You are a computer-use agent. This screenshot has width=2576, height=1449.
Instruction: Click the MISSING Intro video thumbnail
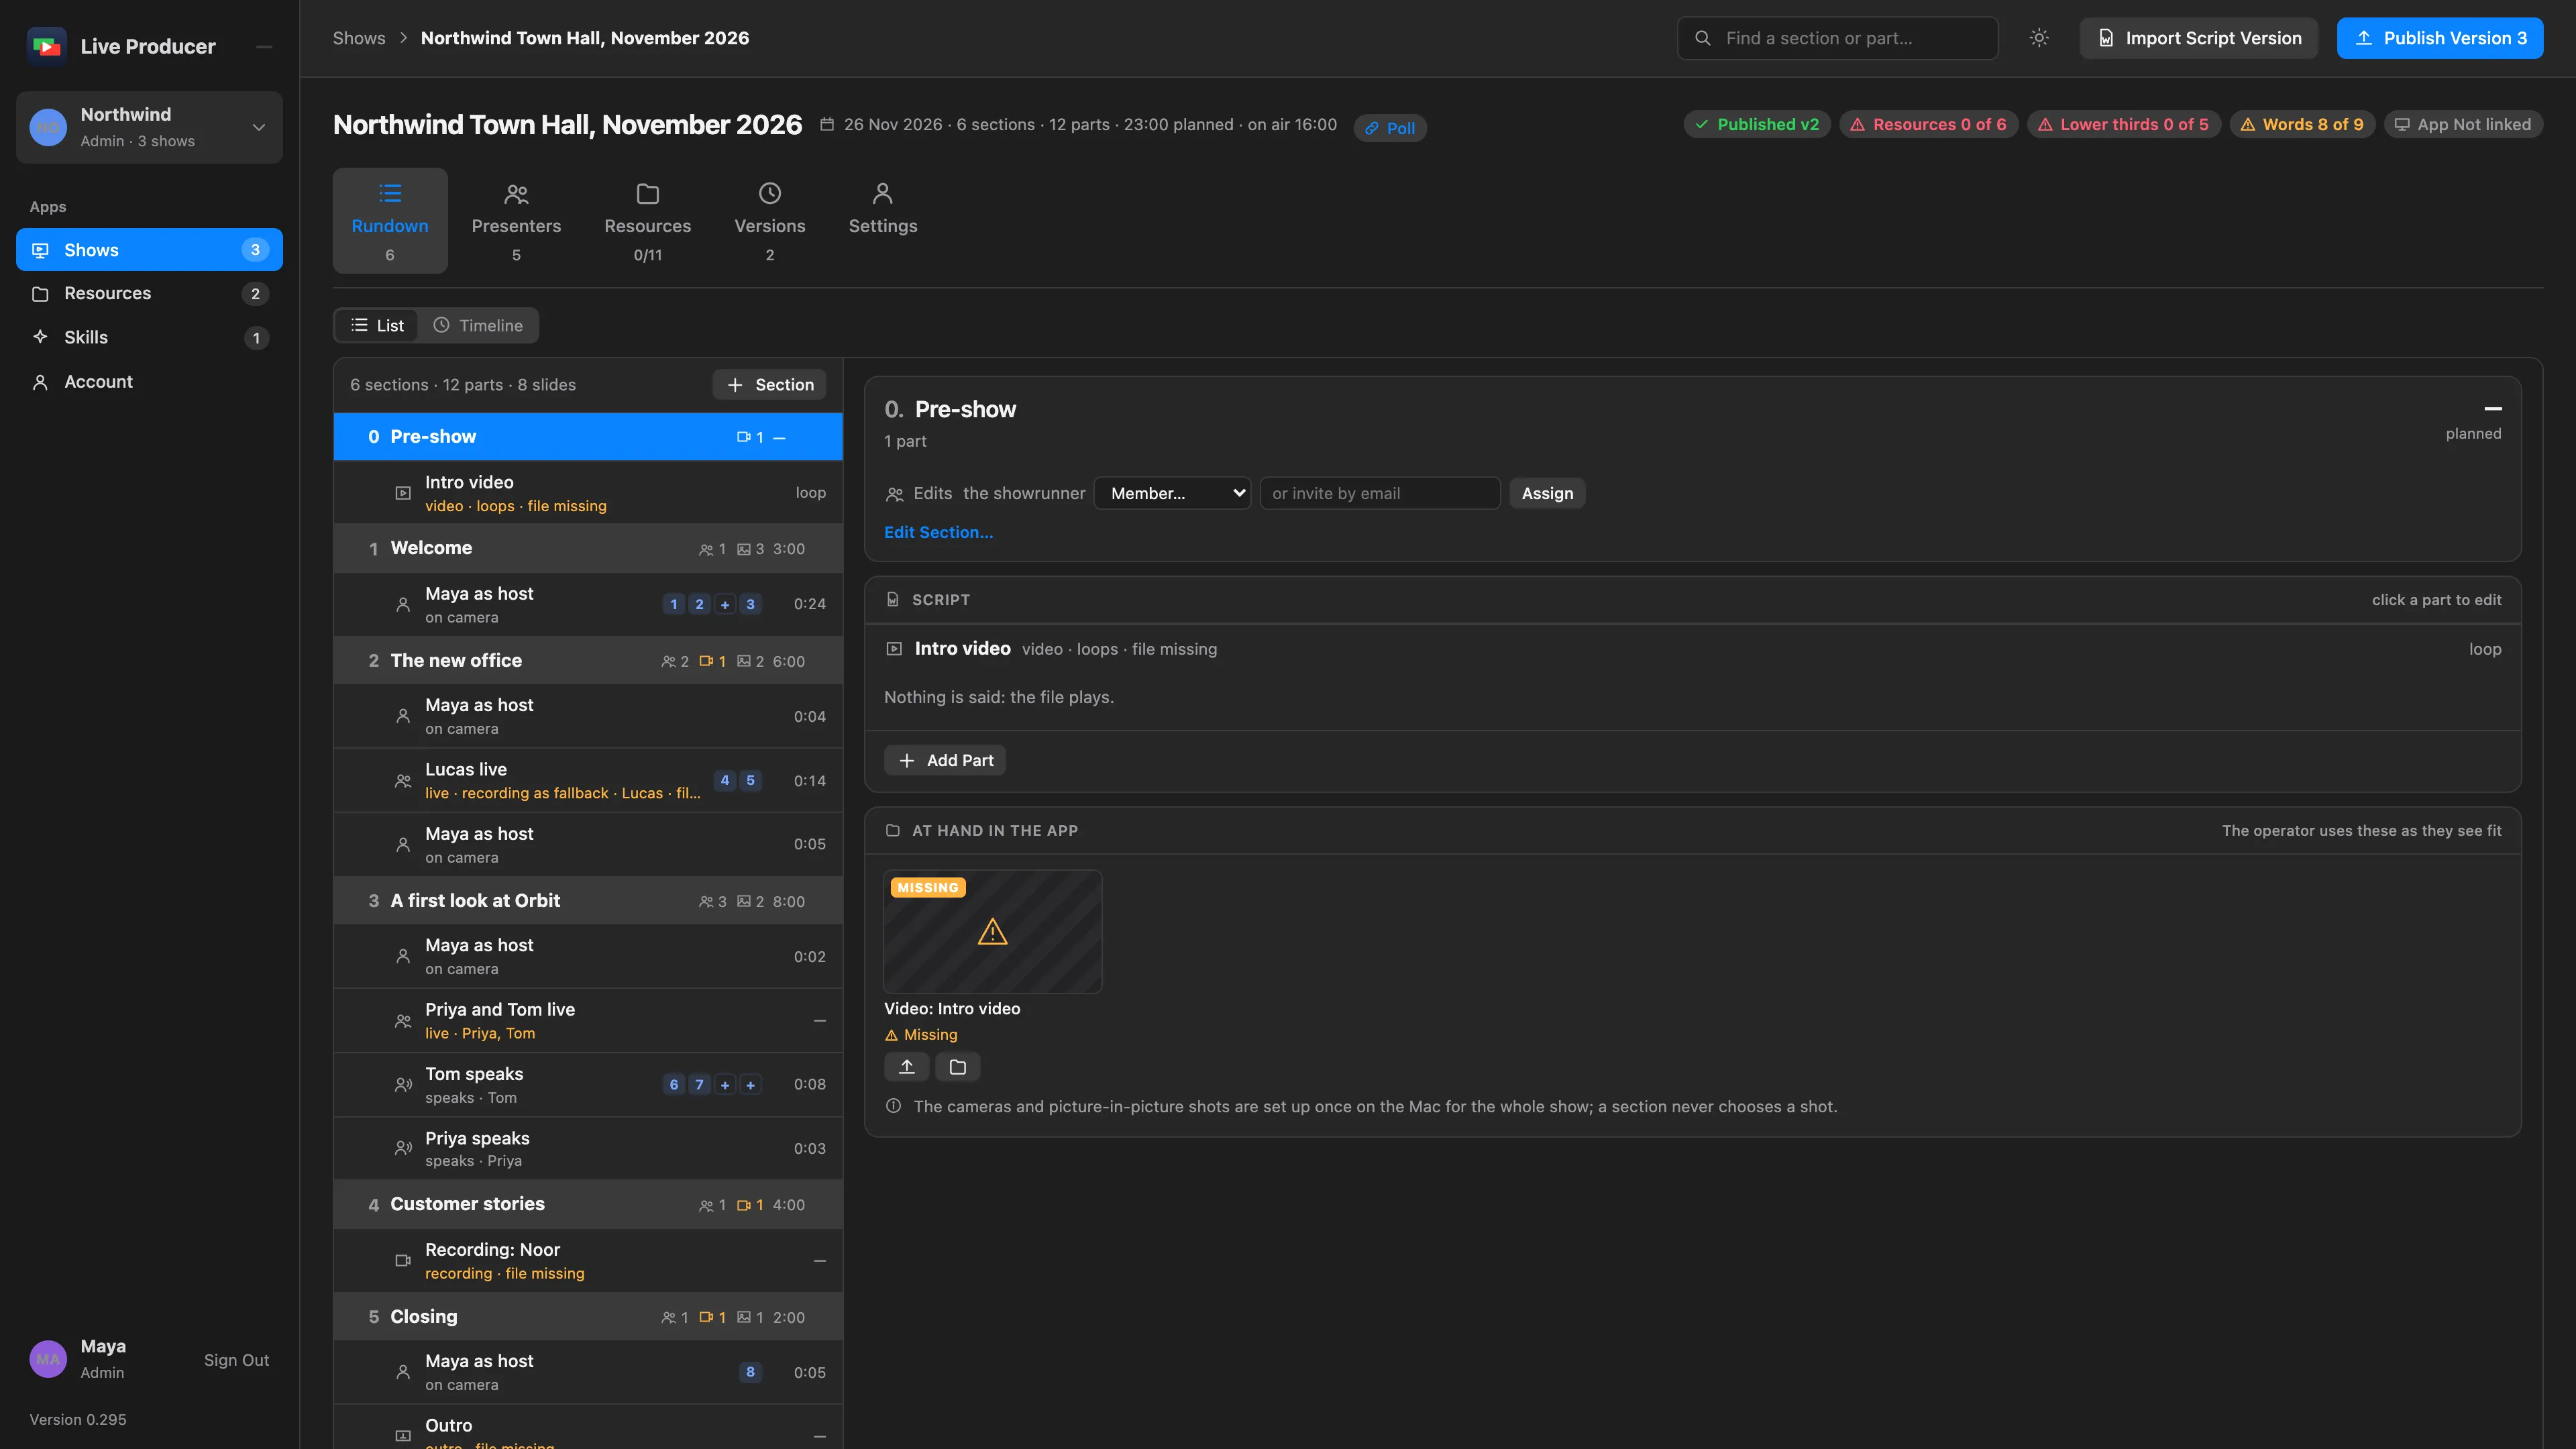click(992, 931)
